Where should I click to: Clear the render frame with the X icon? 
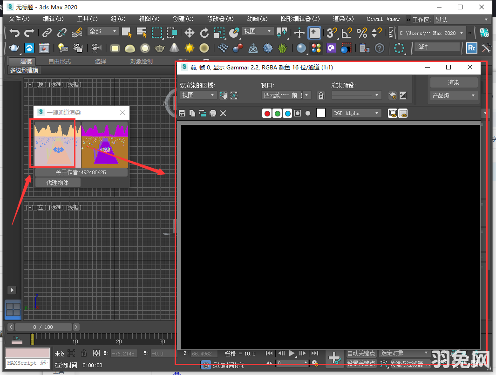point(223,113)
